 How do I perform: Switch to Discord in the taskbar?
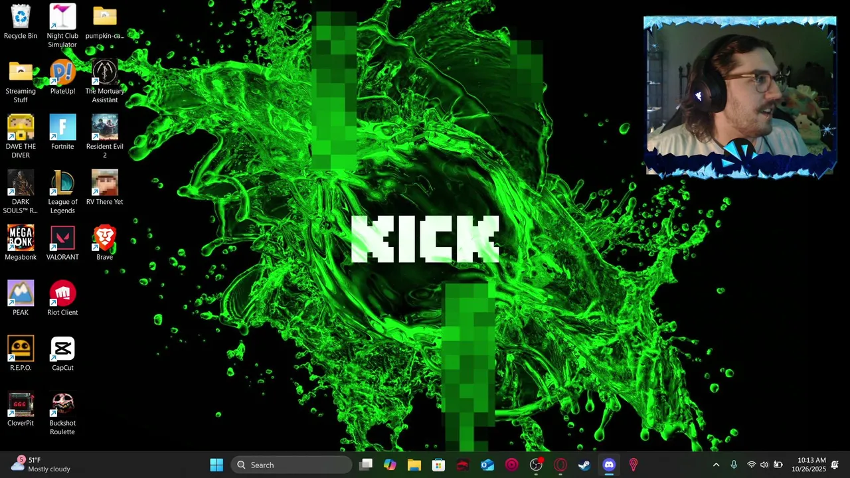[609, 465]
